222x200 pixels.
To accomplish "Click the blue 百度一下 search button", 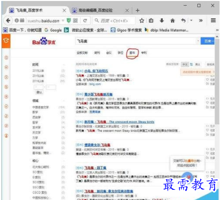I will click(x=208, y=41).
